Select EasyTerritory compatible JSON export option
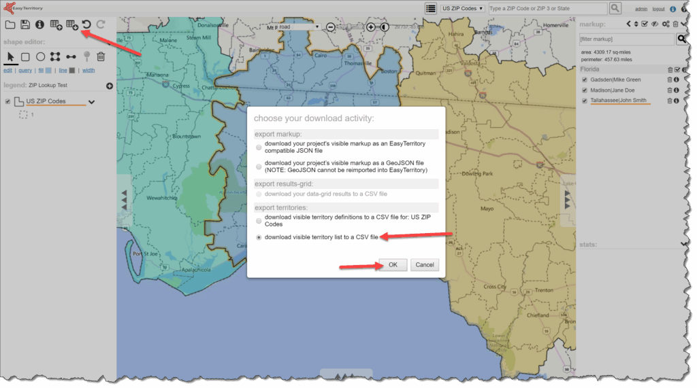 click(x=259, y=147)
